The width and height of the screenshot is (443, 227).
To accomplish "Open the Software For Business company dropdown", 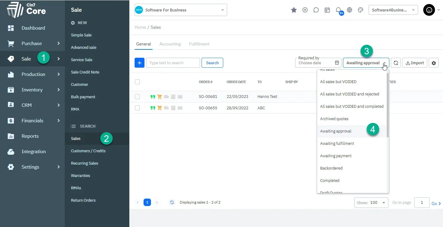I will click(181, 10).
